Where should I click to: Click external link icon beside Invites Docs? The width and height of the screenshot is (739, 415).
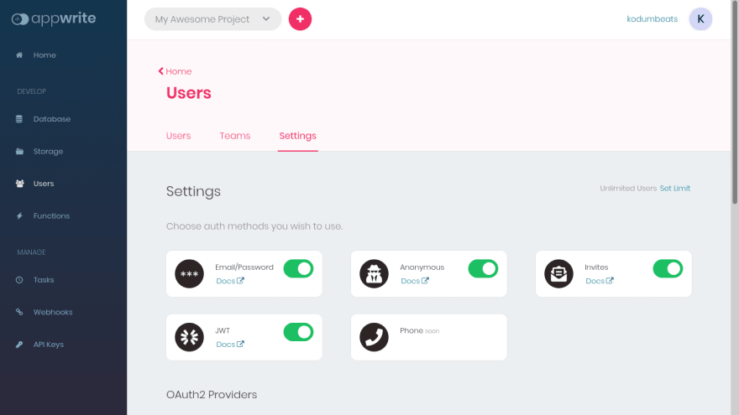coord(610,280)
